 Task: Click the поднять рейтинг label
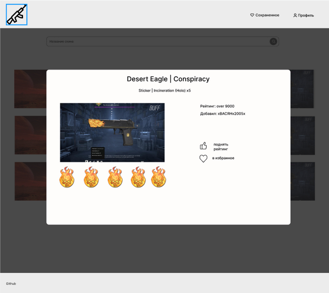pos(221,146)
